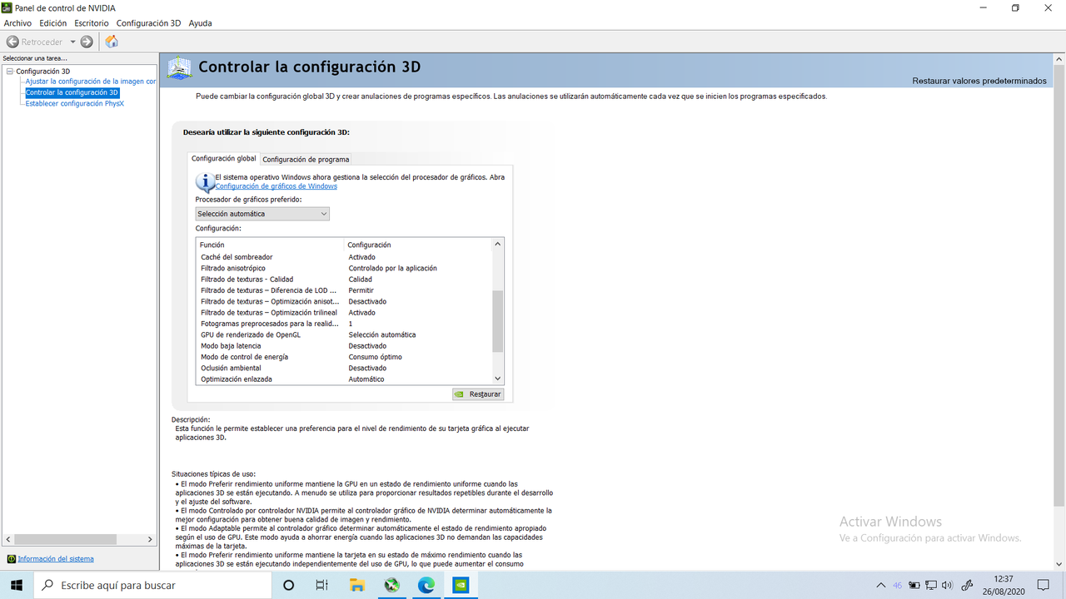Select Filtrado de texturas Optimización trilineal row
Image resolution: width=1066 pixels, height=599 pixels.
point(345,313)
